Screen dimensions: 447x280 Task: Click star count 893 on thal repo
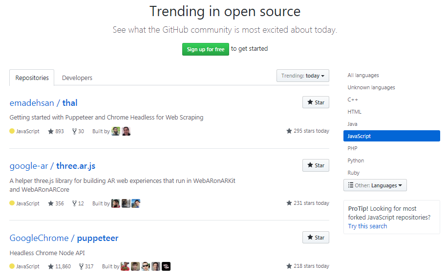(56, 131)
